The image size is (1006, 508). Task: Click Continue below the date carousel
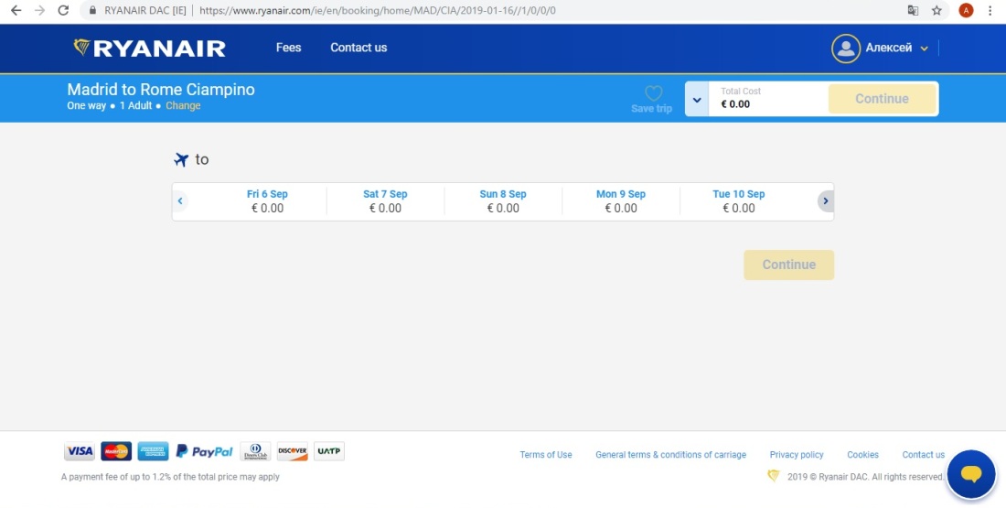tap(789, 265)
